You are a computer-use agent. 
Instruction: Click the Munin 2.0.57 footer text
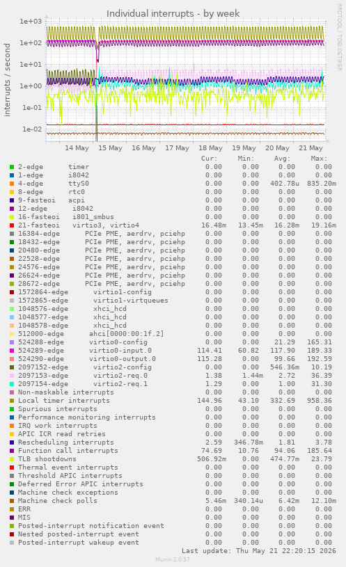173,559
